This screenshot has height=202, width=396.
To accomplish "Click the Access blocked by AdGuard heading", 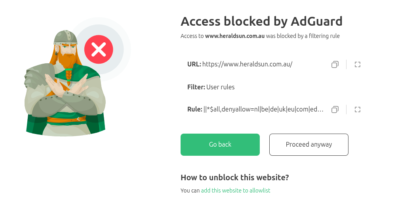I will point(261,21).
